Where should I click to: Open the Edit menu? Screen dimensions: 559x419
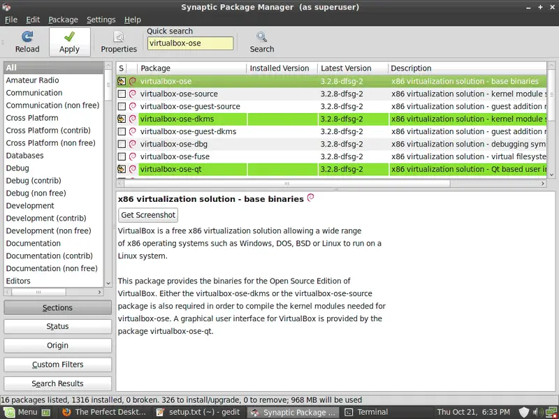coord(33,20)
